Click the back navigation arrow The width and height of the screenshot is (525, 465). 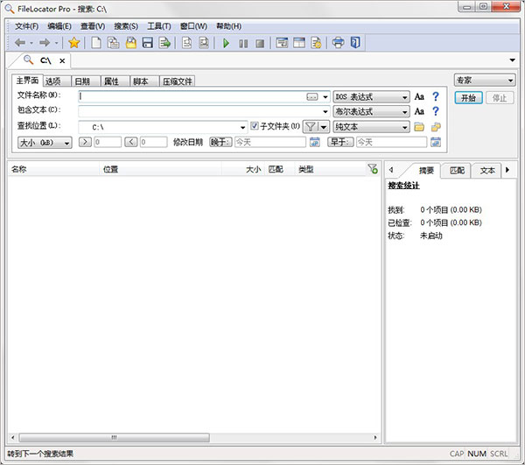[20, 43]
